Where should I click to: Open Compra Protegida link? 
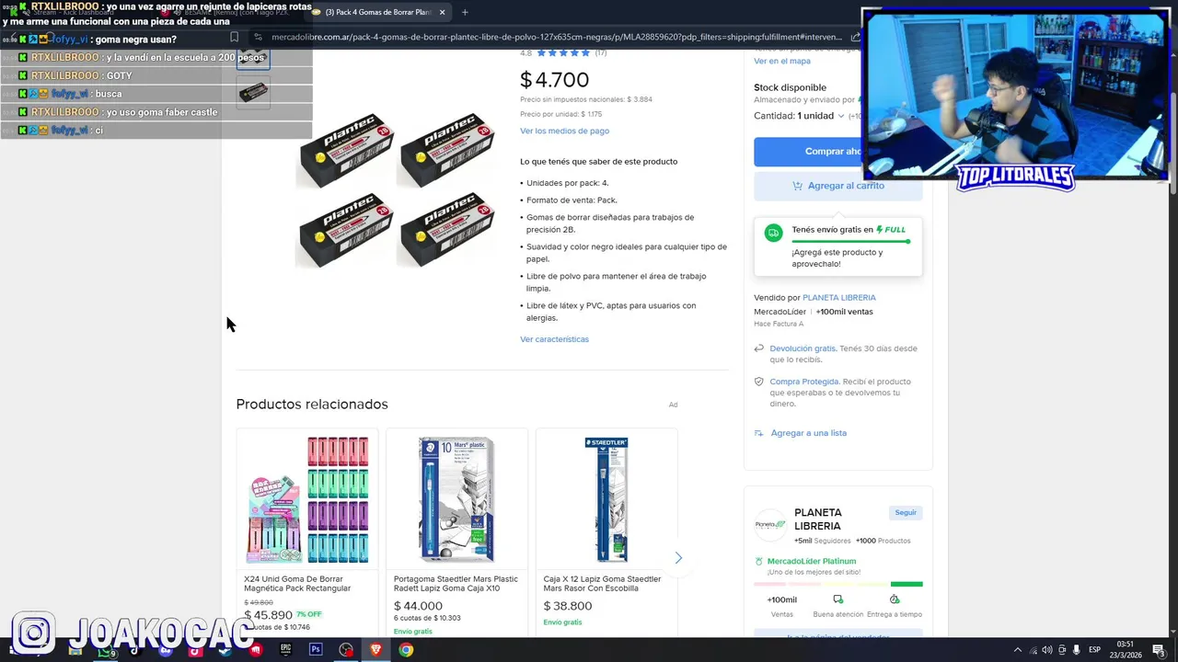pos(804,382)
